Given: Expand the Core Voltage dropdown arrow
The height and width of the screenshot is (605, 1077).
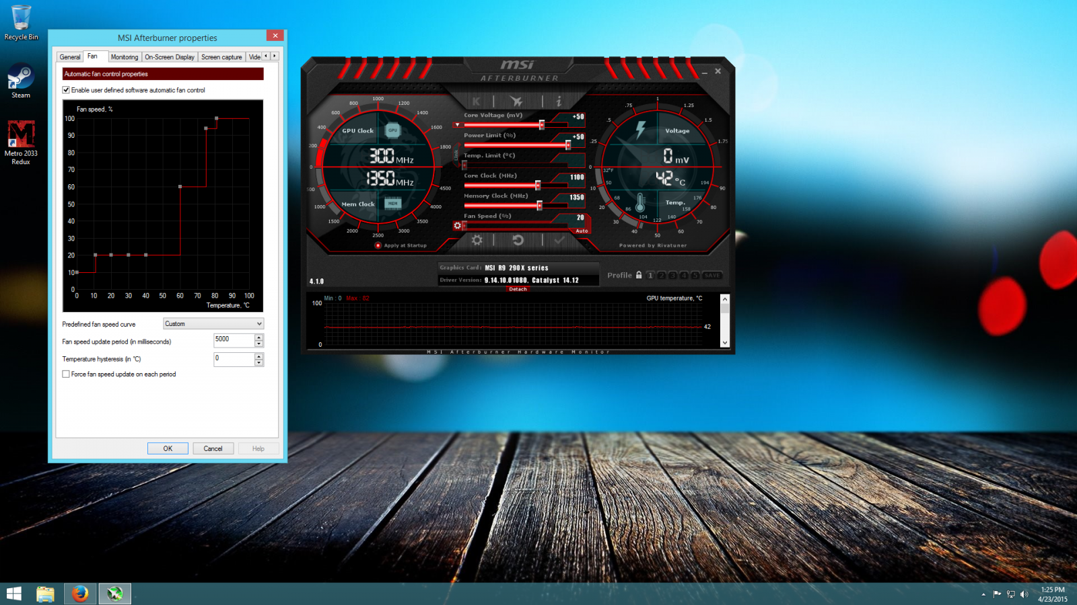Looking at the screenshot, I should click(x=457, y=124).
